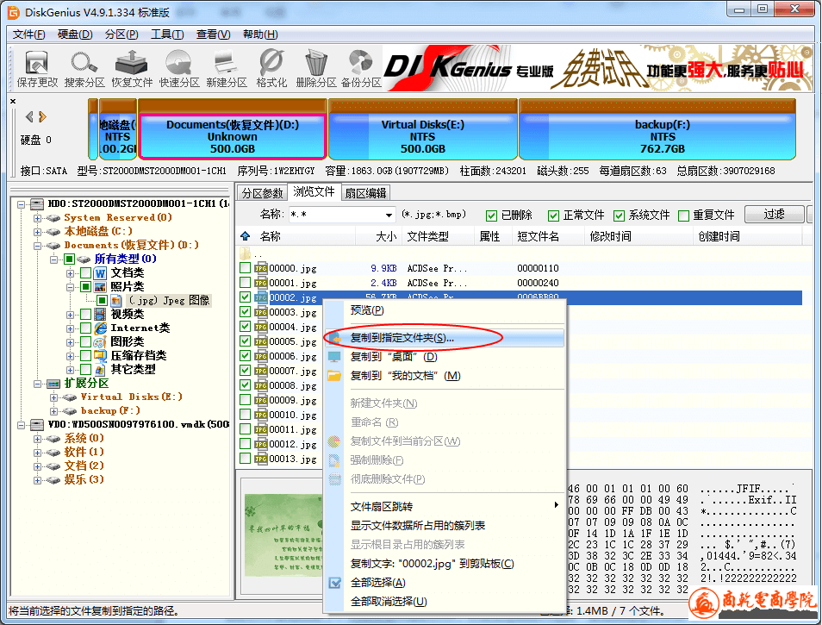Viewport: 822px width, 625px height.
Task: Click the icon beside 其它类型
Action: (100, 370)
